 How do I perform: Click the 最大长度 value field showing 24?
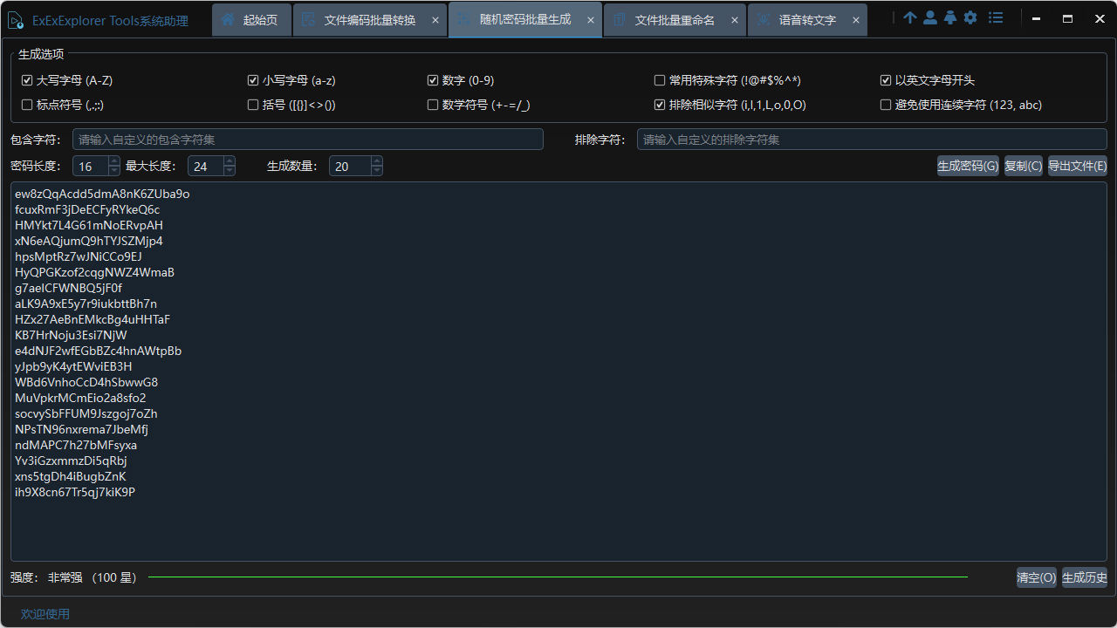pos(205,167)
